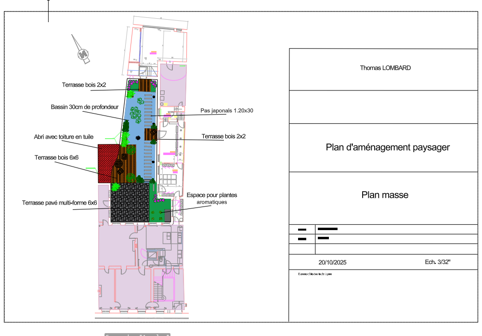Select the 'Terrasse pavé multi-forme 6x6' label
The width and height of the screenshot is (482, 336).
point(59,203)
